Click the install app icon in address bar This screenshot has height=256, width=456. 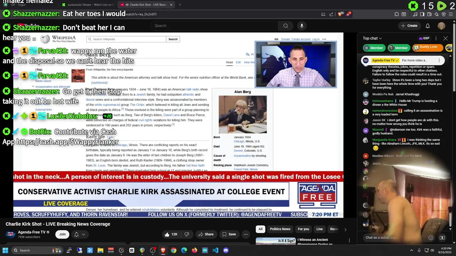coord(323,14)
